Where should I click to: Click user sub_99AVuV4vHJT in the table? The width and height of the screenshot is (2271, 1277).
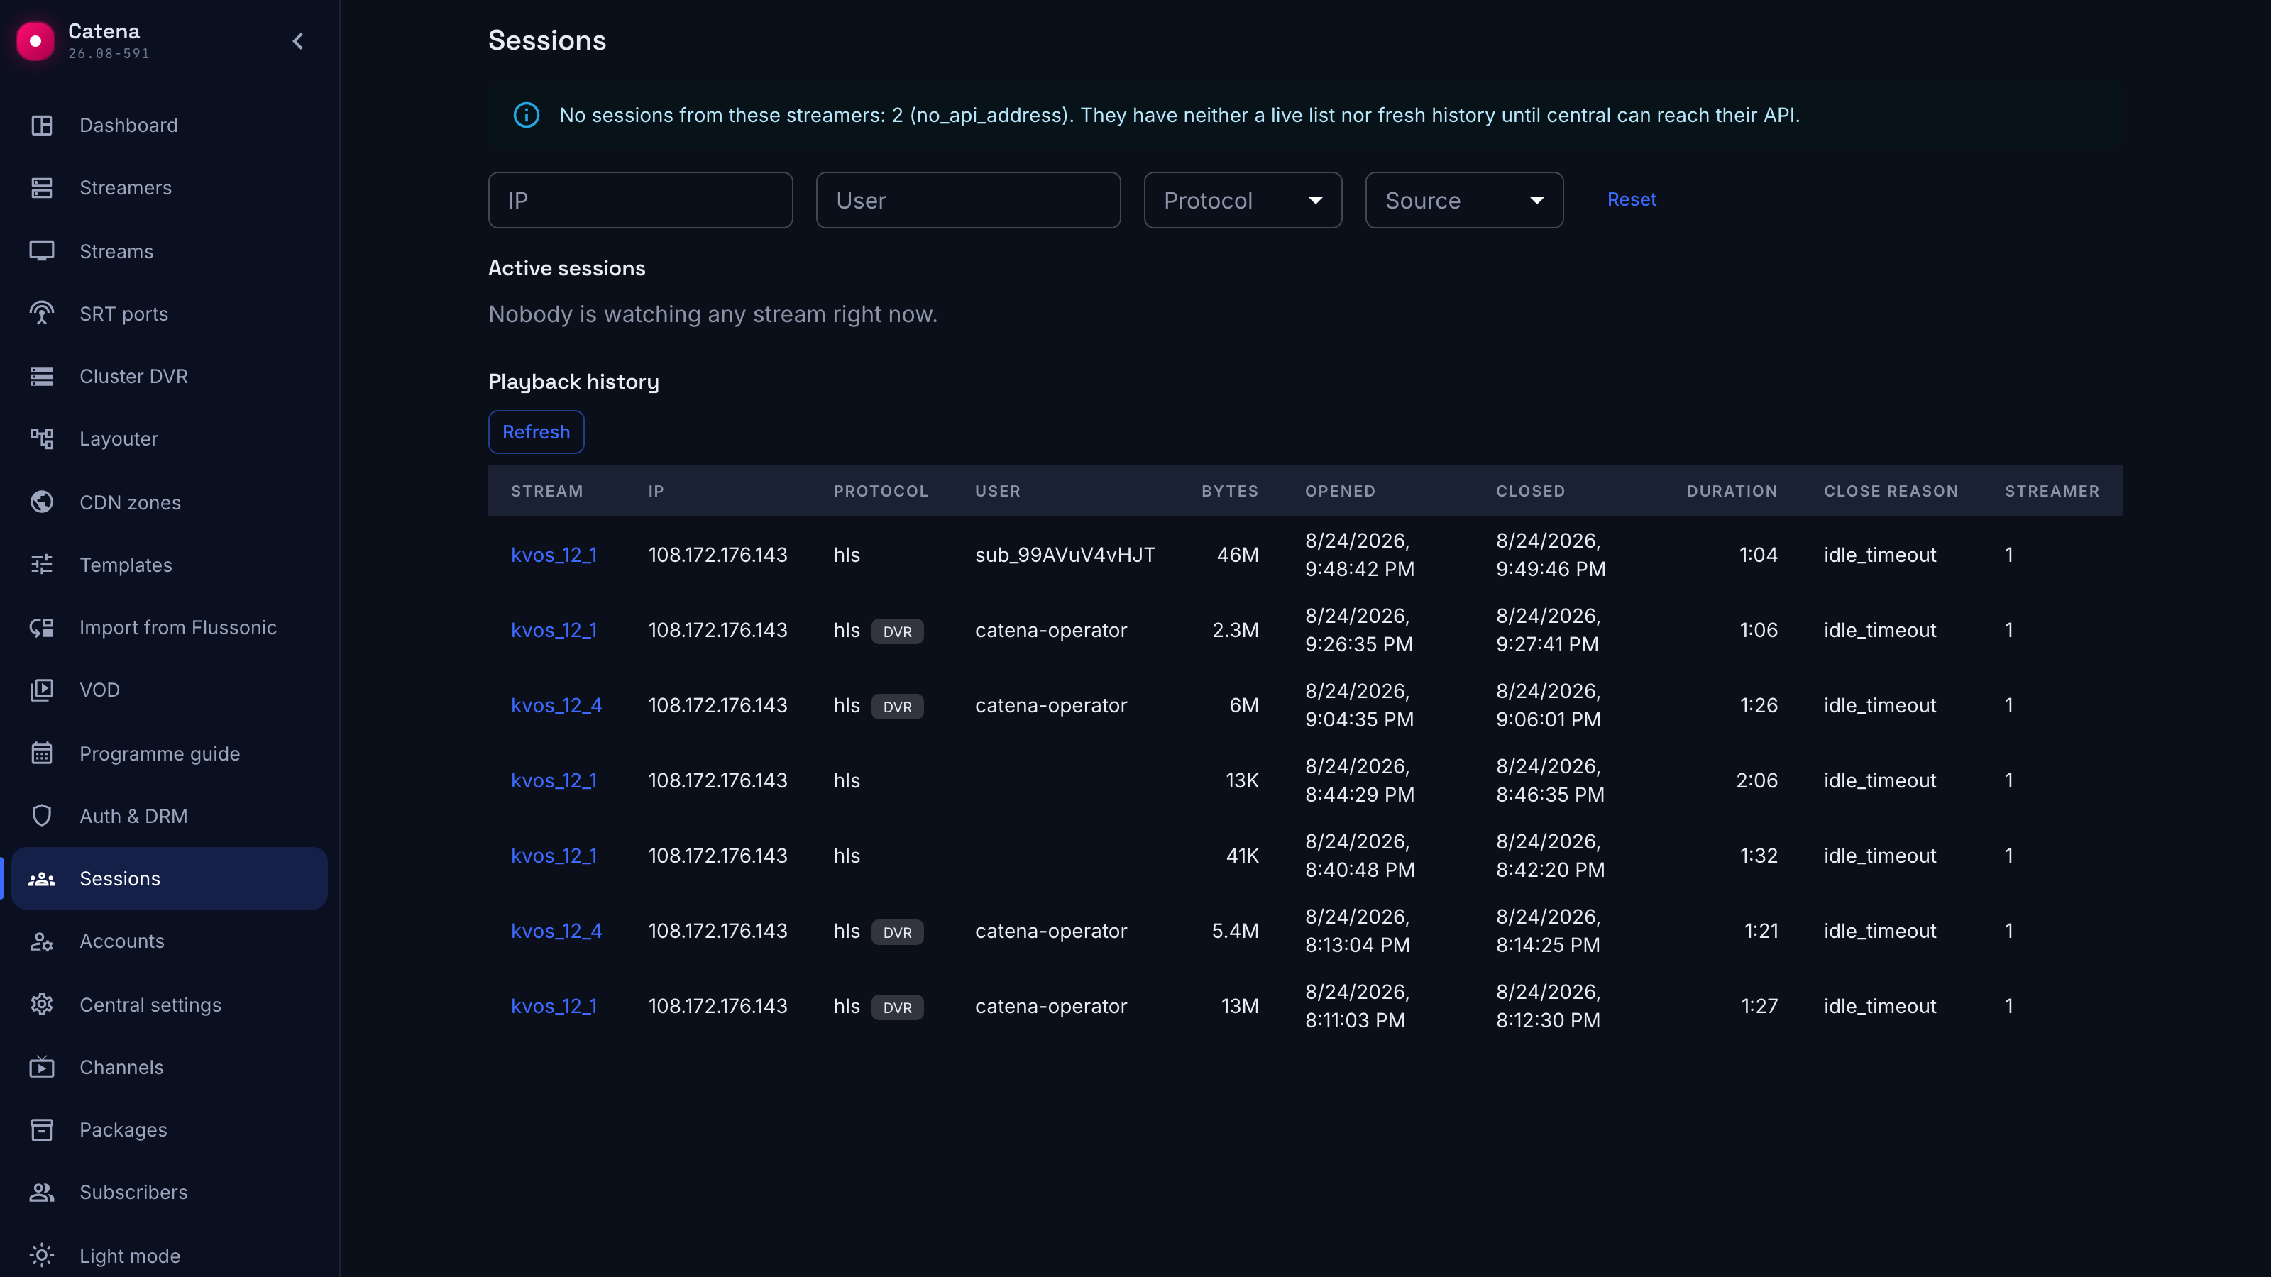pos(1065,555)
